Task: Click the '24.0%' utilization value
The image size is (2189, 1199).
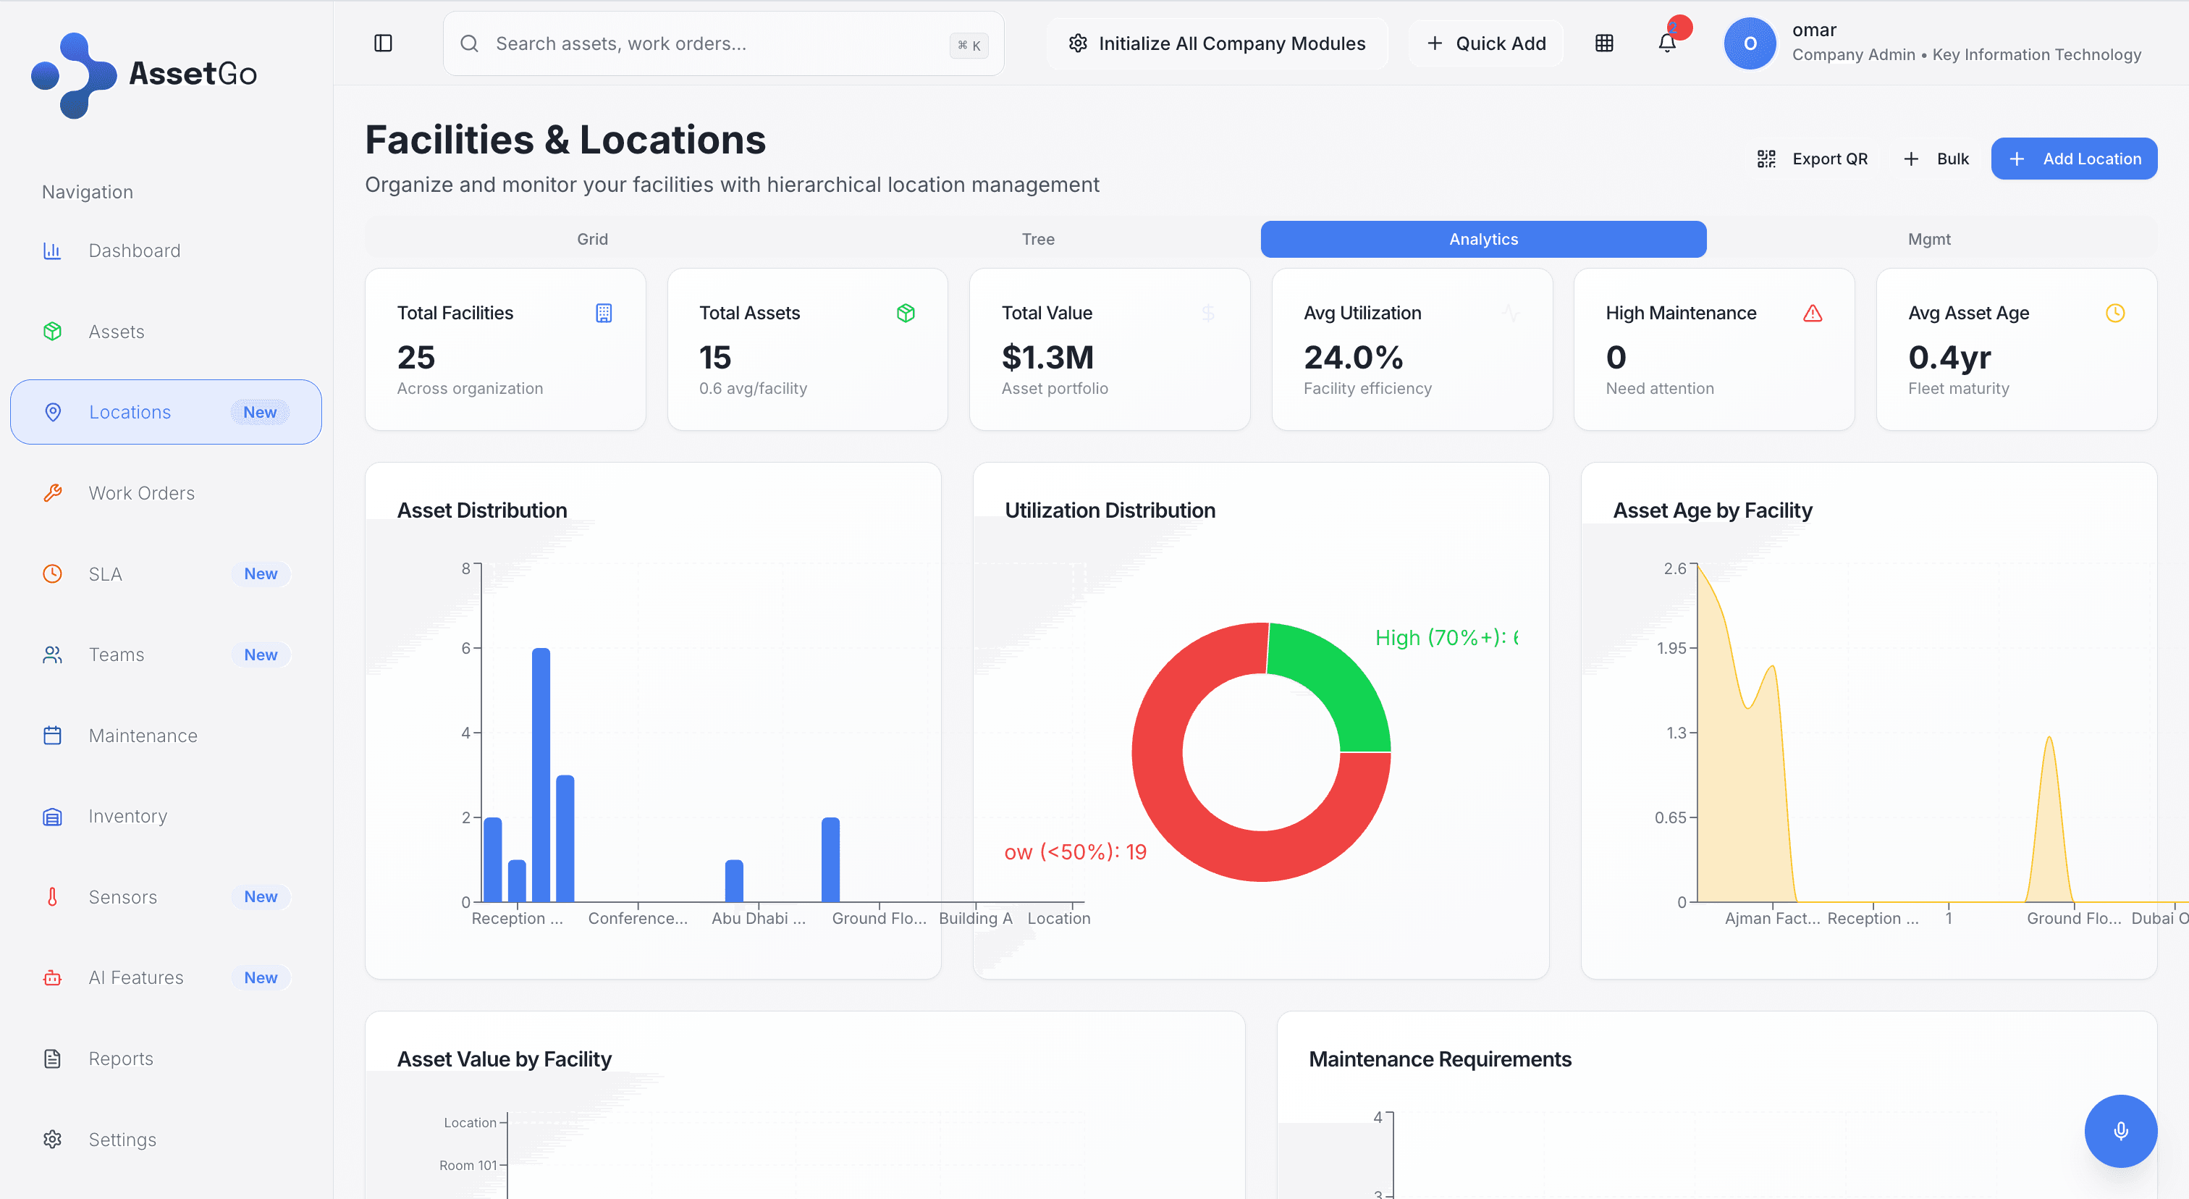Action: coord(1353,357)
